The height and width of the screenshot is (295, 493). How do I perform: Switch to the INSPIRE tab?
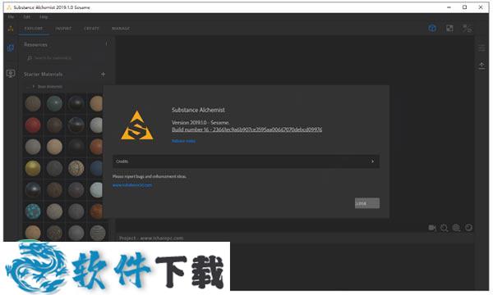point(63,29)
